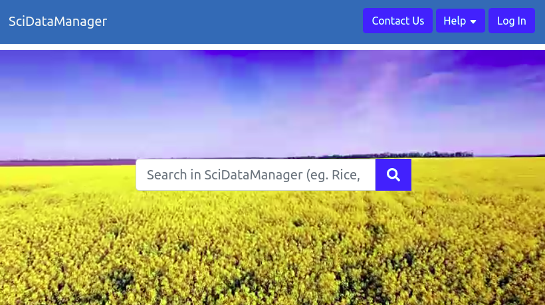Click the placeholder text mentioning Rice
This screenshot has width=545, height=305.
[253, 175]
